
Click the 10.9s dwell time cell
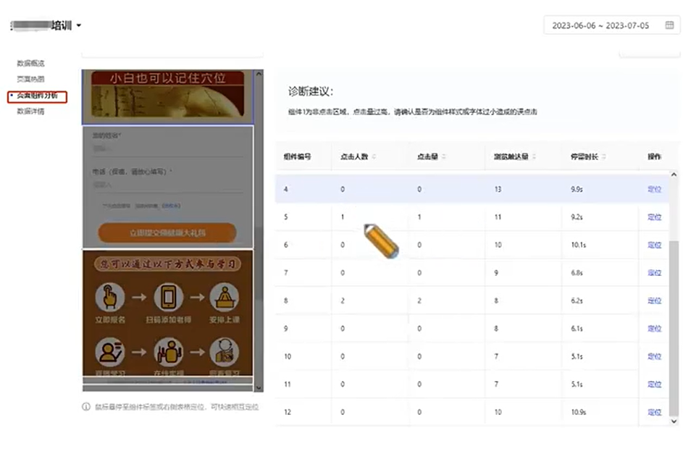pyautogui.click(x=579, y=412)
